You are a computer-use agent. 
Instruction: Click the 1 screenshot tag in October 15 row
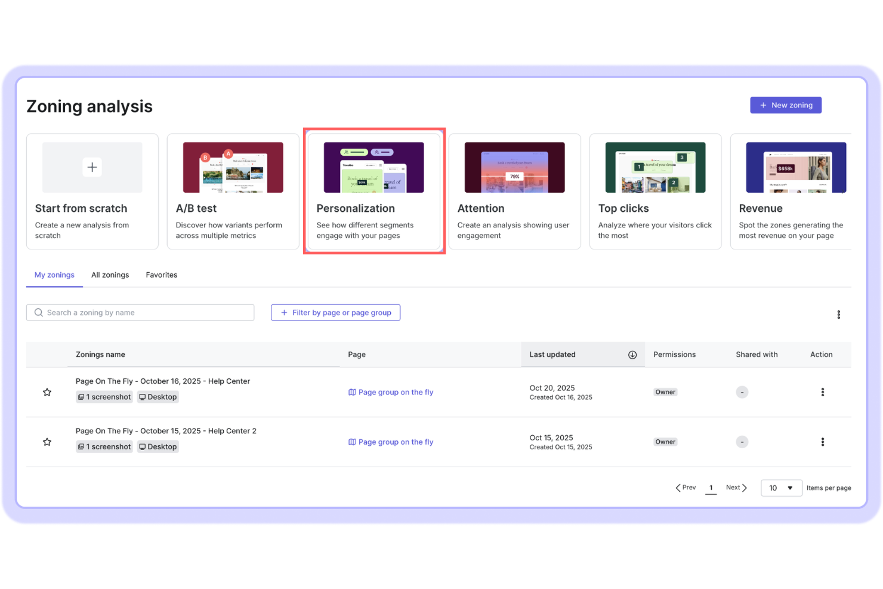point(104,446)
